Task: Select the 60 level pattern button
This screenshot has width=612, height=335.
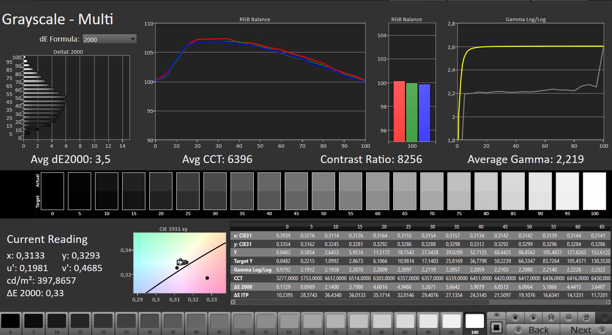Action: (x=289, y=324)
